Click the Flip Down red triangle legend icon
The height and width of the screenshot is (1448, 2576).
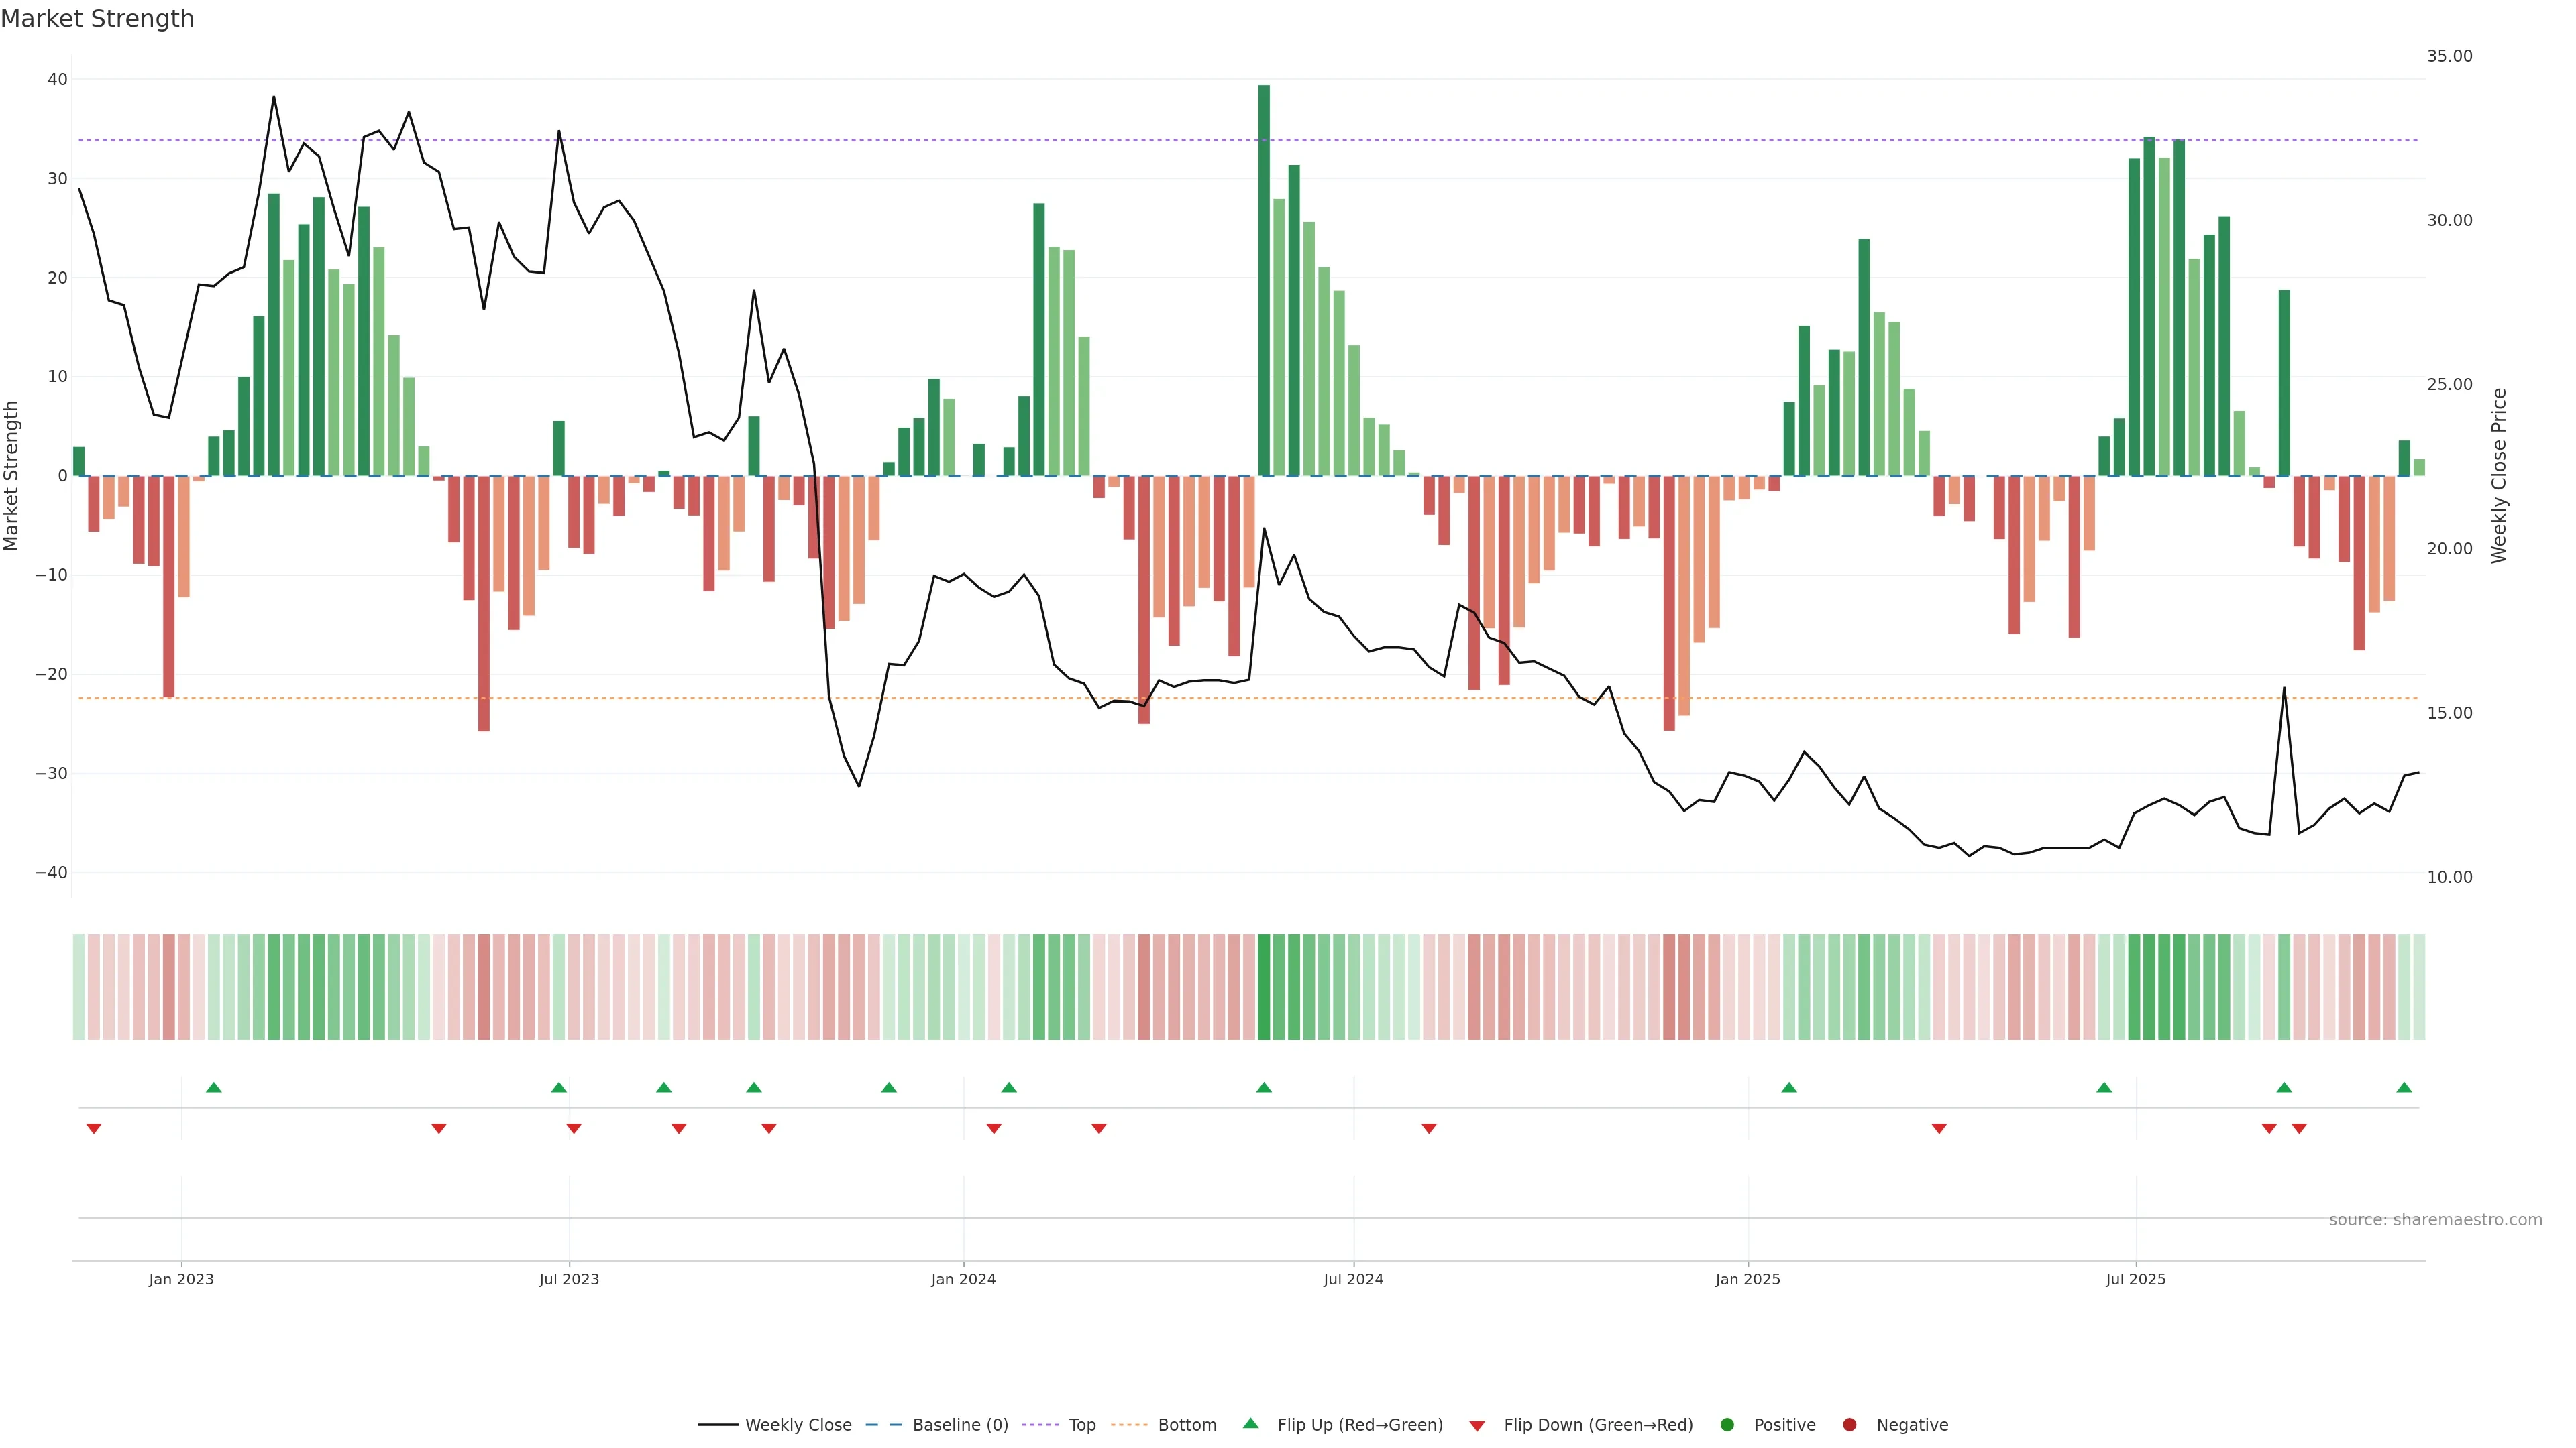tap(1477, 1425)
